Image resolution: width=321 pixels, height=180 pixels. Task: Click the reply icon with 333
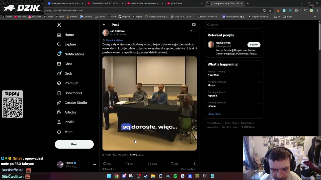click(x=105, y=164)
